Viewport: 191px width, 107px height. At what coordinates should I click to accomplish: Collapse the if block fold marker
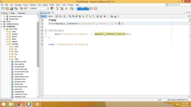click(x=46, y=30)
